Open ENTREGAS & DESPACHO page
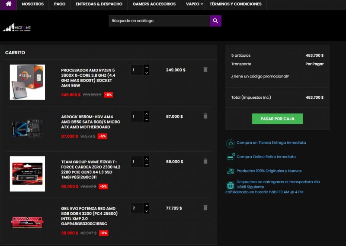This screenshot has width=346, height=246. pyautogui.click(x=99, y=4)
